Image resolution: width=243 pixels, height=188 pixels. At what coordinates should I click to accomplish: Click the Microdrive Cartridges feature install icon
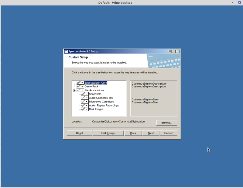85,102
